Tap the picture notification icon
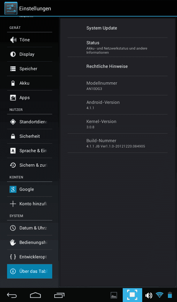 click(x=114, y=295)
